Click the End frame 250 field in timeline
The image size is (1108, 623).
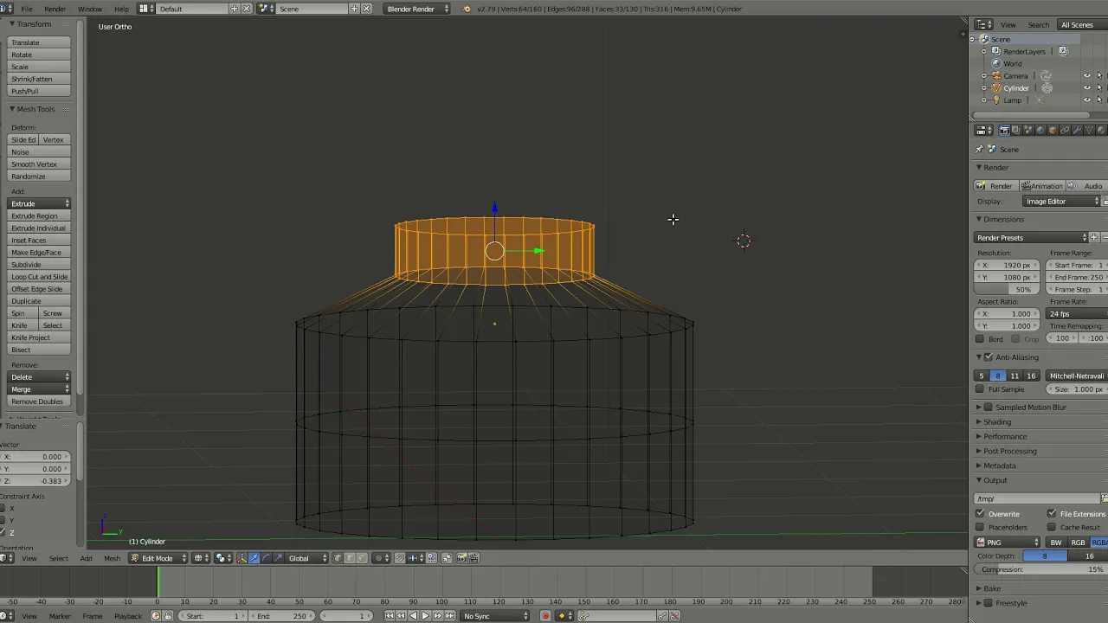(280, 616)
